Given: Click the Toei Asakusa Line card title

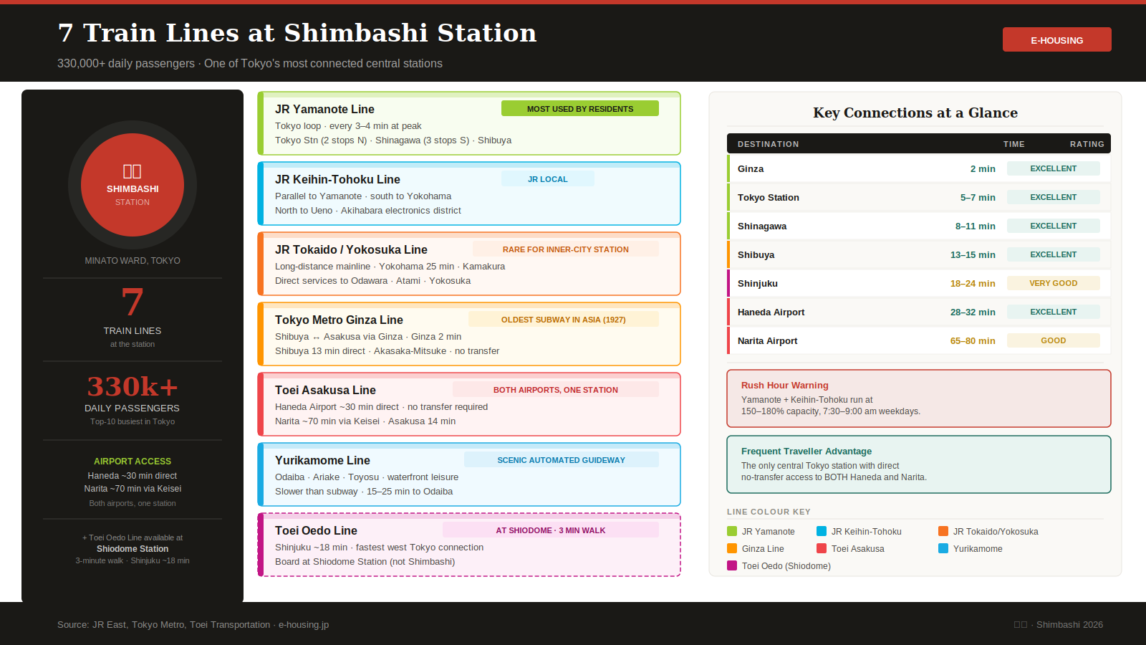Looking at the screenshot, I should (325, 390).
